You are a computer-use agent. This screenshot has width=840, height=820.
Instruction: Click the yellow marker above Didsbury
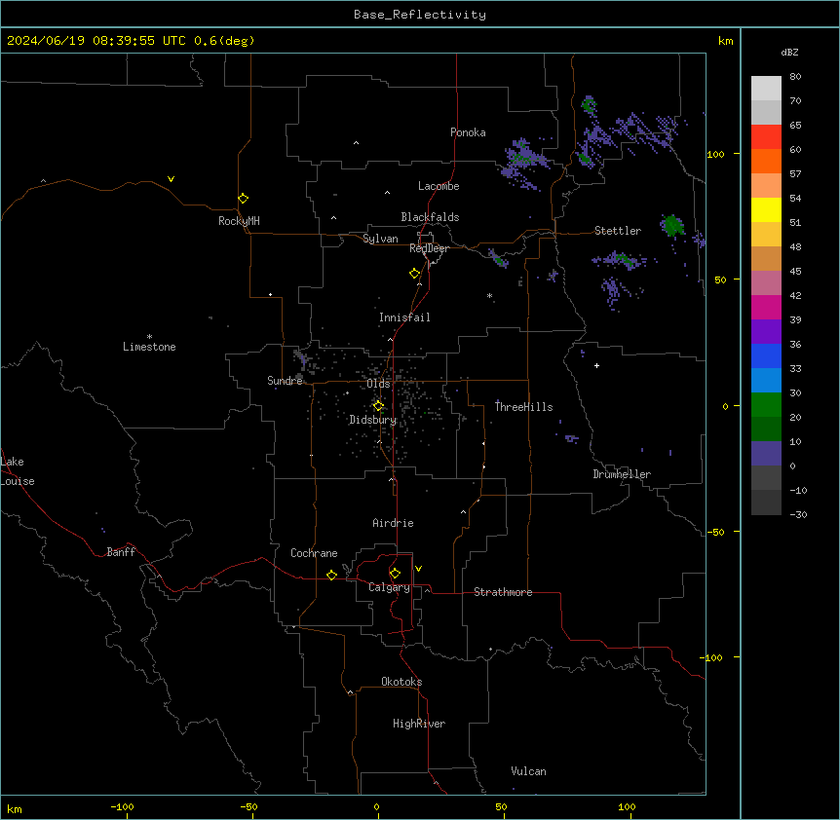pyautogui.click(x=378, y=406)
